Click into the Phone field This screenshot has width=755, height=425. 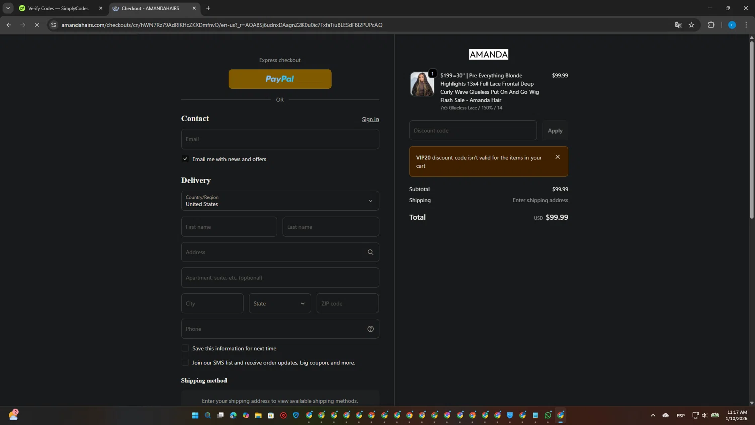(x=280, y=329)
